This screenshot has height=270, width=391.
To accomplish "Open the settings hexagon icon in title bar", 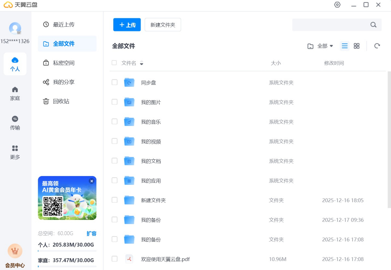I will (337, 5).
